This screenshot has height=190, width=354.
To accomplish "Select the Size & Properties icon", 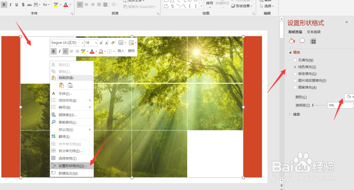I will pyautogui.click(x=313, y=41).
